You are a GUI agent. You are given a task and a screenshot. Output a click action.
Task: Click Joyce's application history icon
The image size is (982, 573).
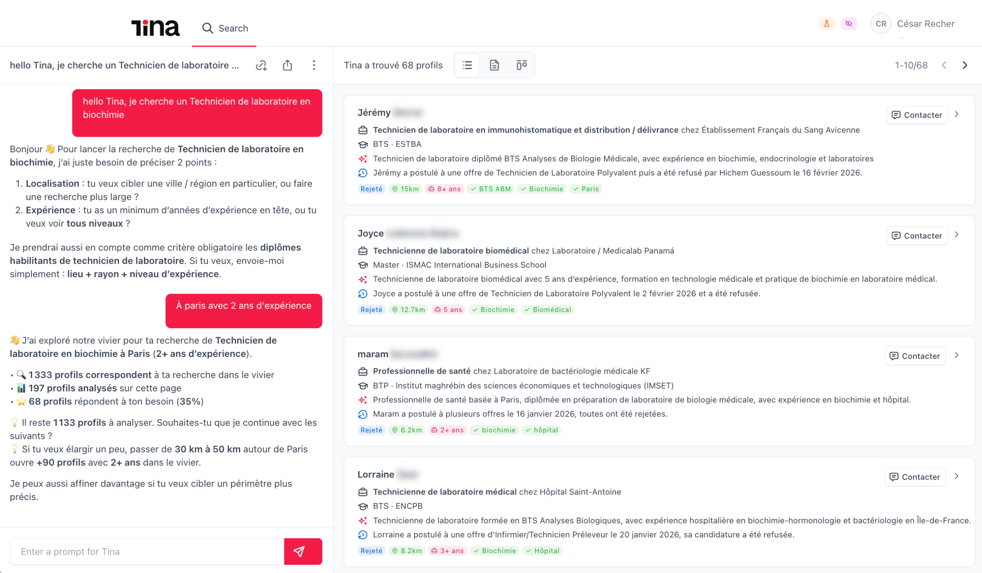pyautogui.click(x=363, y=293)
